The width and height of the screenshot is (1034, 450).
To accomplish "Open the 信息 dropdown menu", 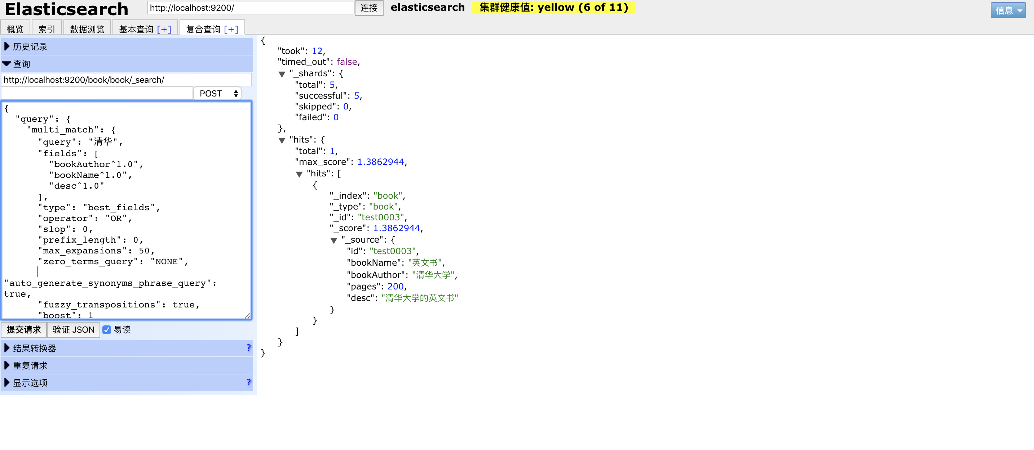I will point(1008,10).
